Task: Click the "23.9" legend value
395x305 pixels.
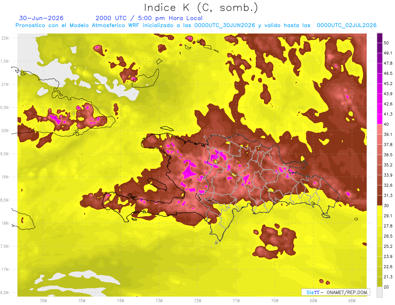Action: point(388,257)
